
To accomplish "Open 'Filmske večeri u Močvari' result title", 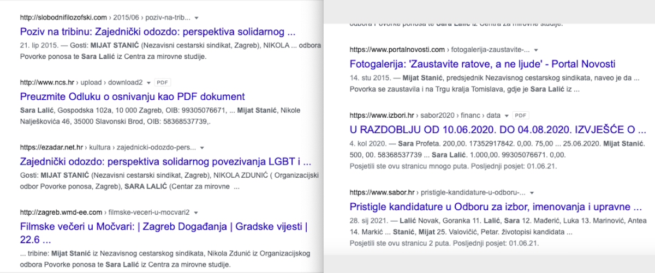I will (x=163, y=232).
